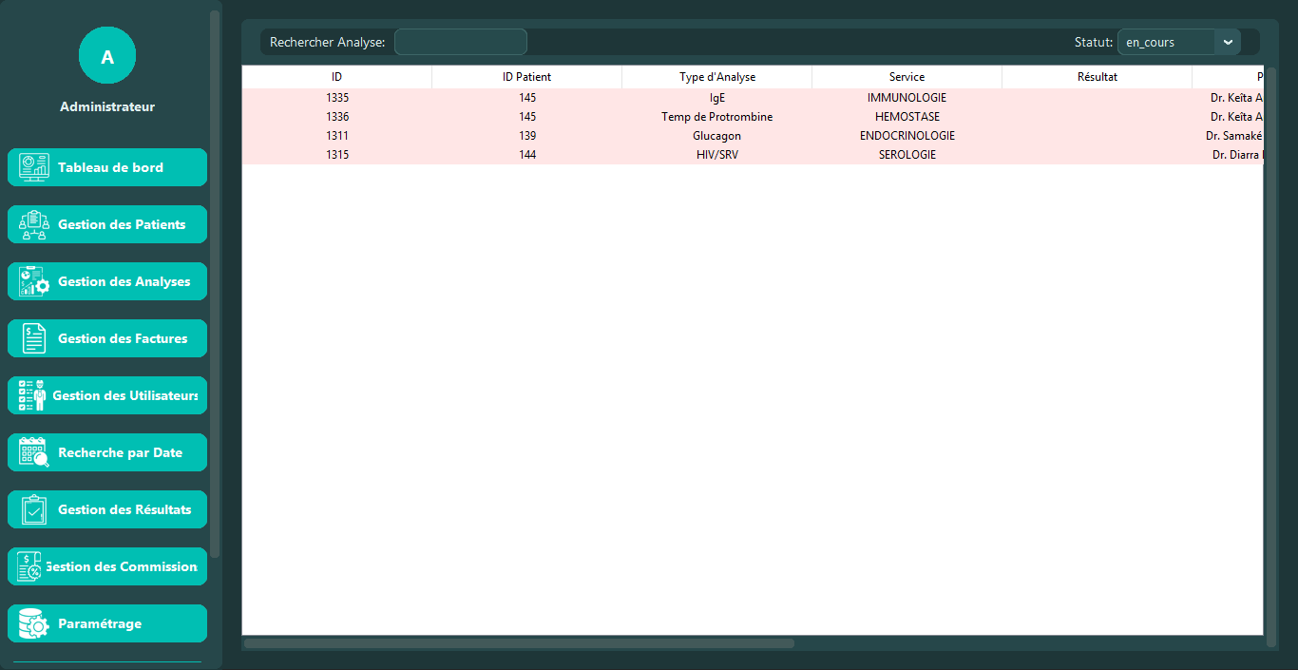Viewport: 1298px width, 670px height.
Task: Click the horizontal scrollbar below the table
Action: pyautogui.click(x=518, y=642)
